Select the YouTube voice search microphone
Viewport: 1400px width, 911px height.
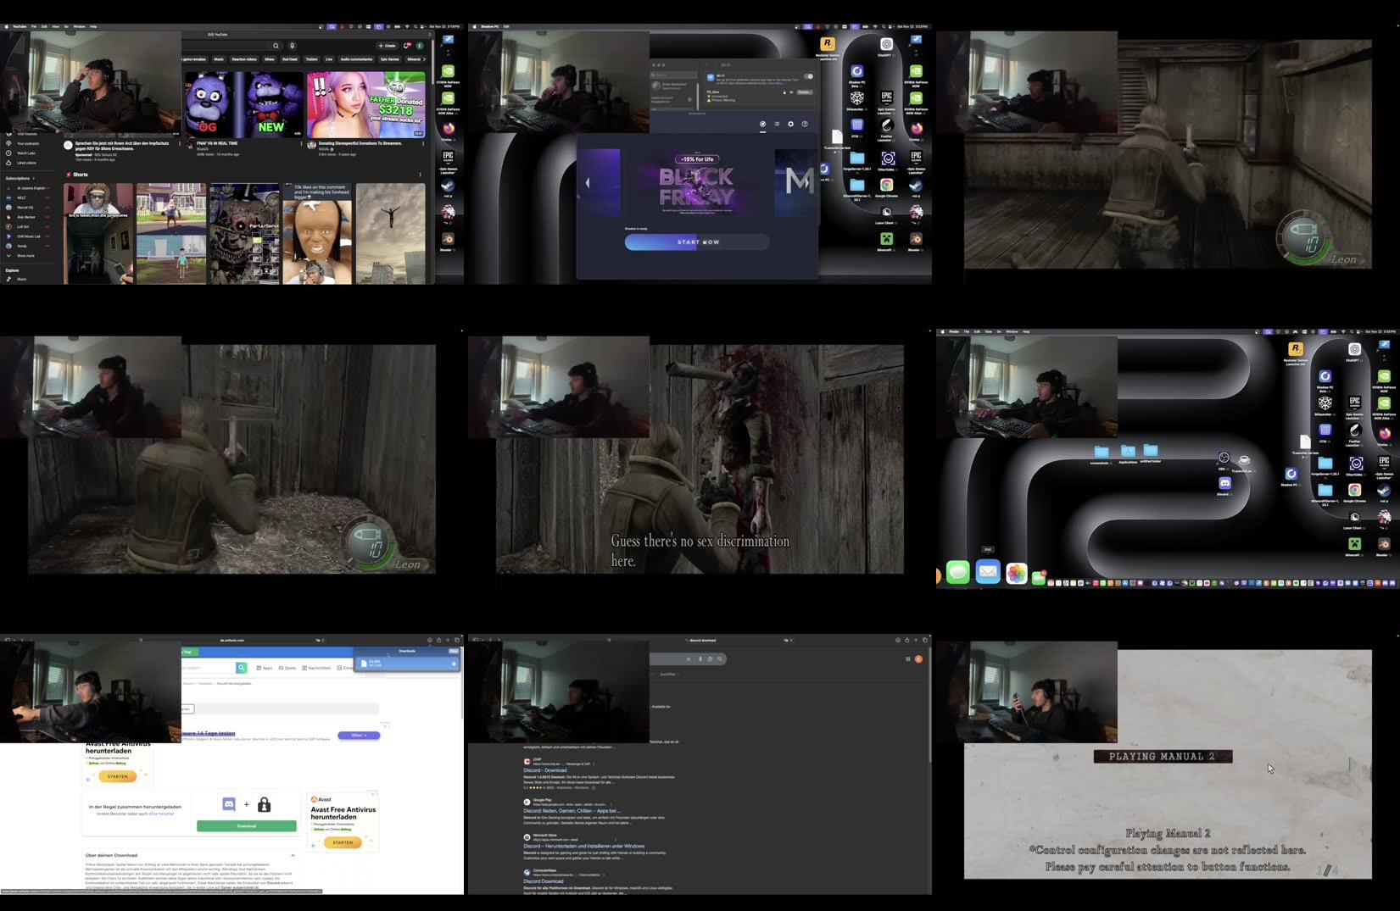(292, 46)
